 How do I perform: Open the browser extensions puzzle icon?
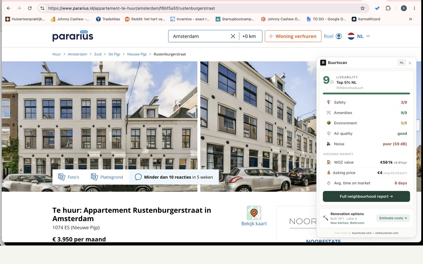coord(388,8)
